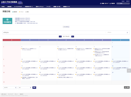This screenshot has width=131, height=97.
Task: Open the year 2017 dropdown
Action: tap(10, 88)
